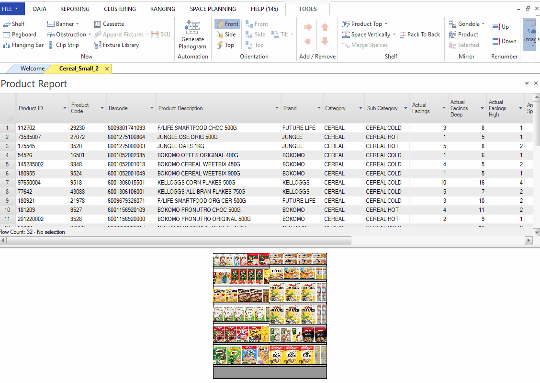Open Brand column filter dropdown
Viewport: 540px width, 383px height.
pyautogui.click(x=319, y=108)
